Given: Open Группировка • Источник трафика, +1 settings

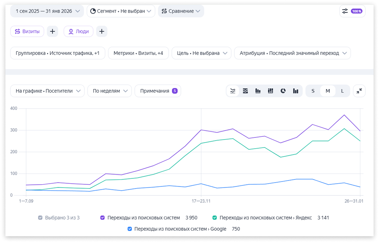Looking at the screenshot, I should pyautogui.click(x=58, y=53).
